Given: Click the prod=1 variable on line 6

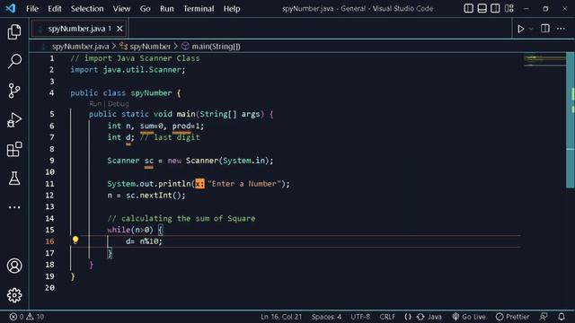Looking at the screenshot, I should tap(186, 126).
